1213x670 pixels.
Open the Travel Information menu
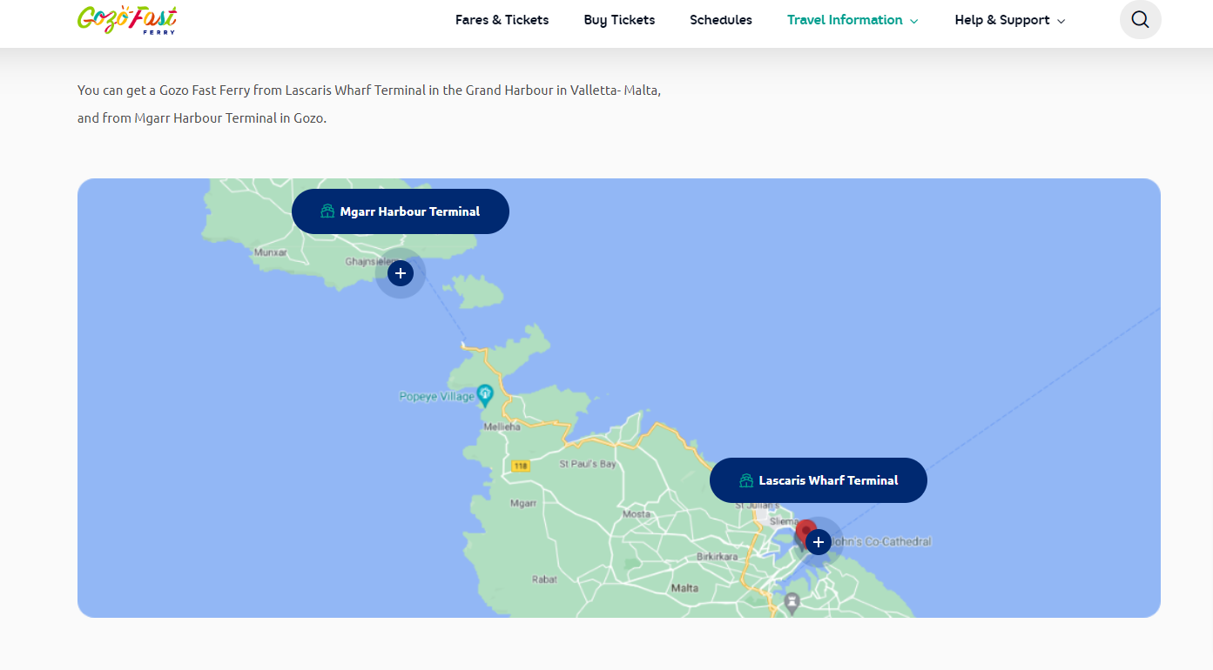click(x=844, y=20)
